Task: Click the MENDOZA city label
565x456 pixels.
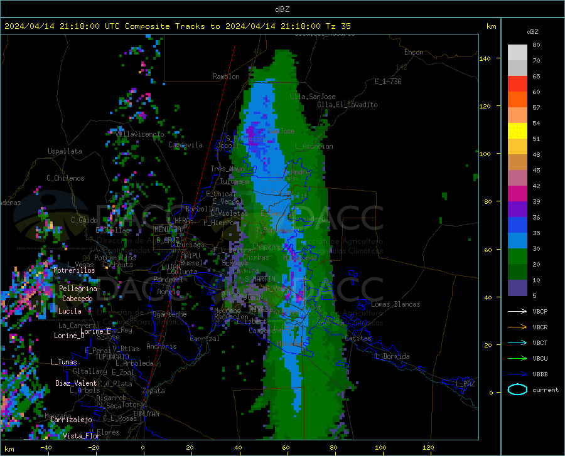Action: 168,230
